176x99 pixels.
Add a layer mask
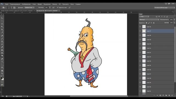(160, 95)
